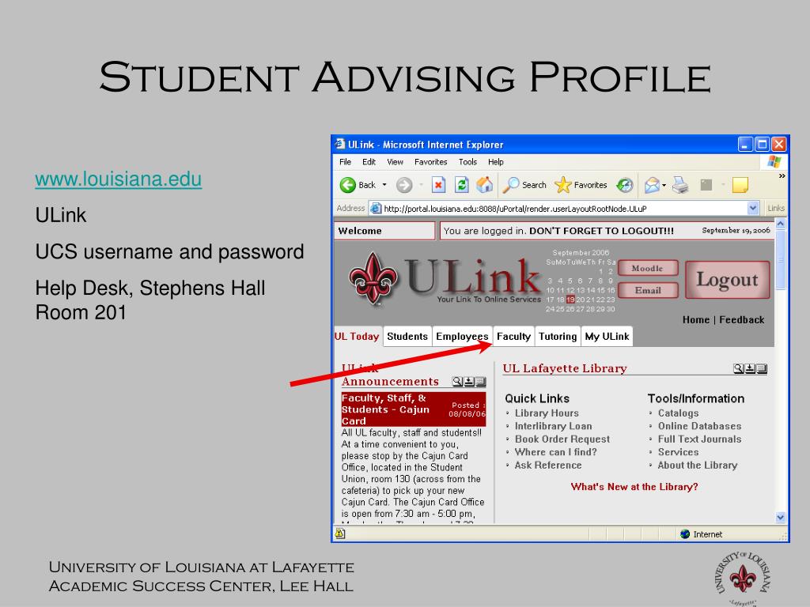Click the red X Stop icon
810x607 pixels.
tap(438, 185)
